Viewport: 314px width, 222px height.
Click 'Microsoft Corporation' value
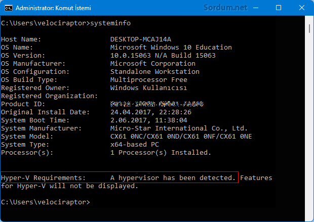(x=153, y=64)
